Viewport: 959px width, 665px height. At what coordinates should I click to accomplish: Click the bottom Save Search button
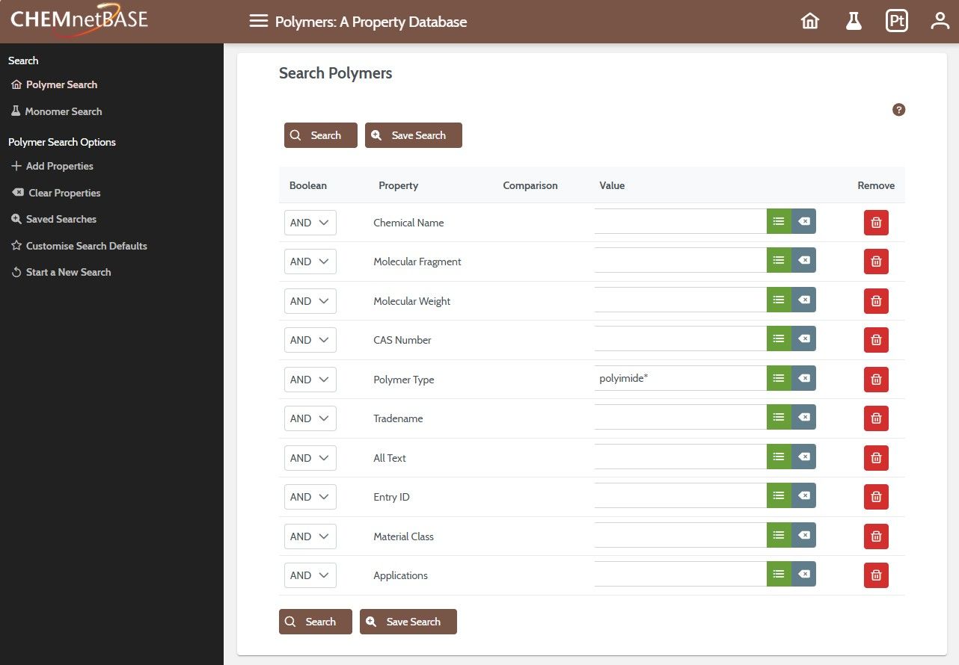[408, 622]
